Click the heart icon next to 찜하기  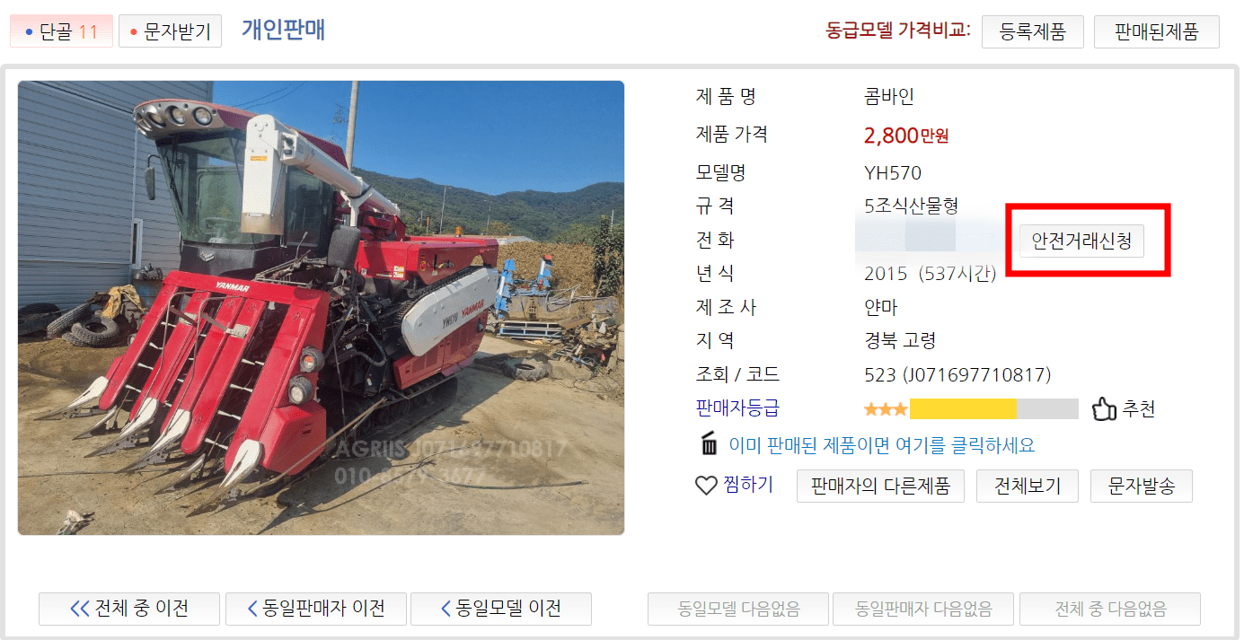(x=707, y=486)
